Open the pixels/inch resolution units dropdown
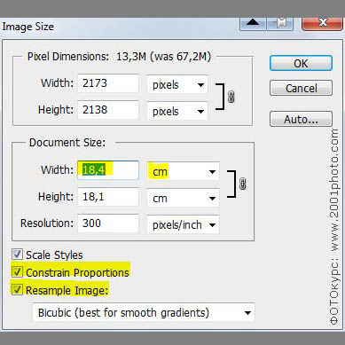 [183, 224]
